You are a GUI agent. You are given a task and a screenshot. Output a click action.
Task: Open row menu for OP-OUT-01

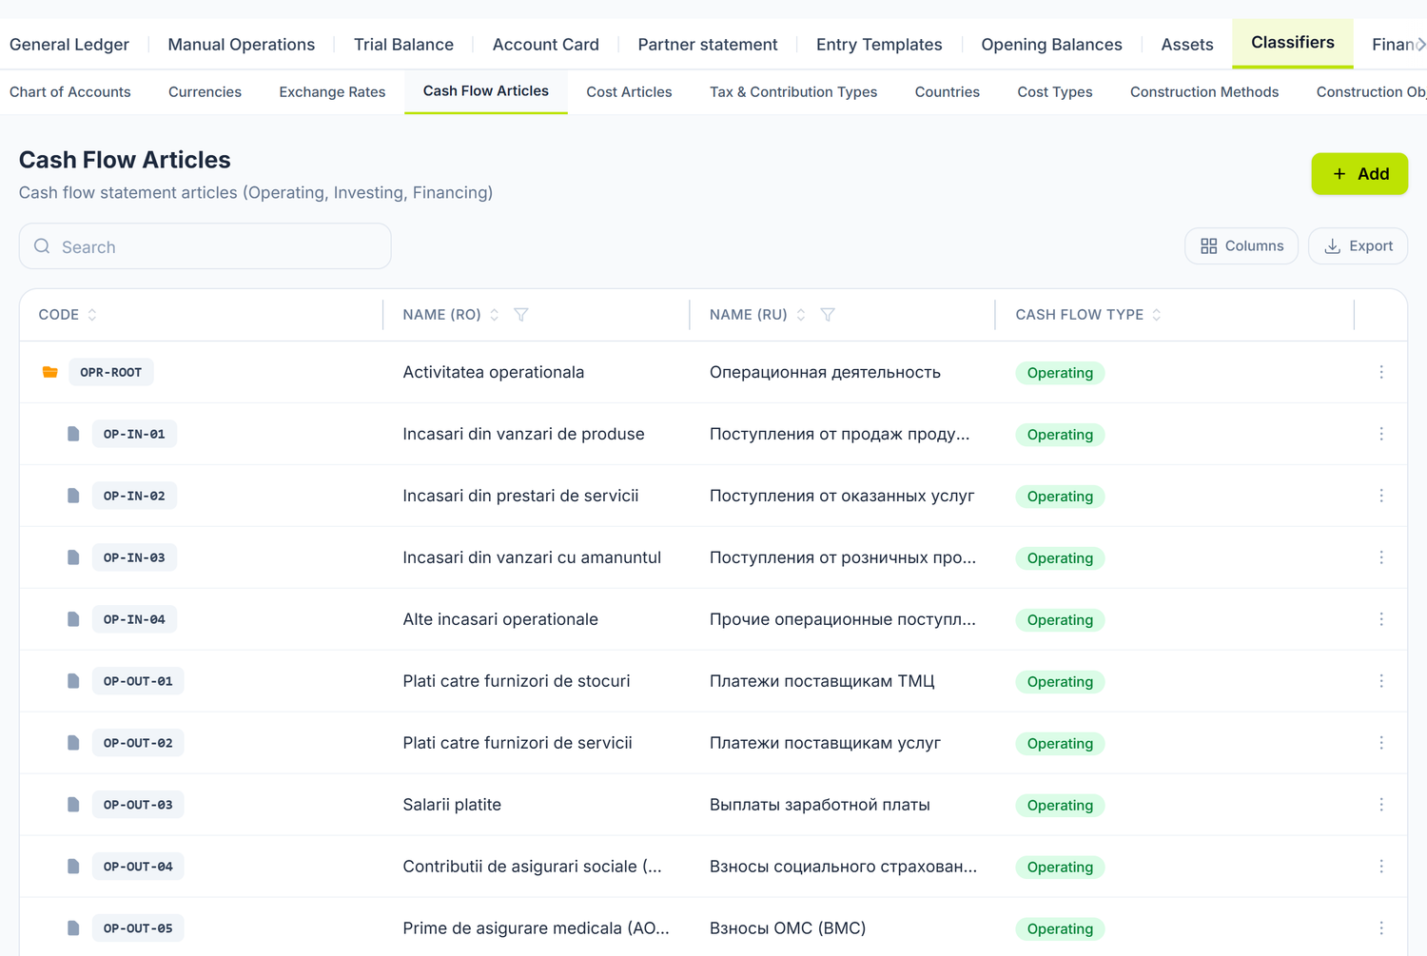point(1381,681)
